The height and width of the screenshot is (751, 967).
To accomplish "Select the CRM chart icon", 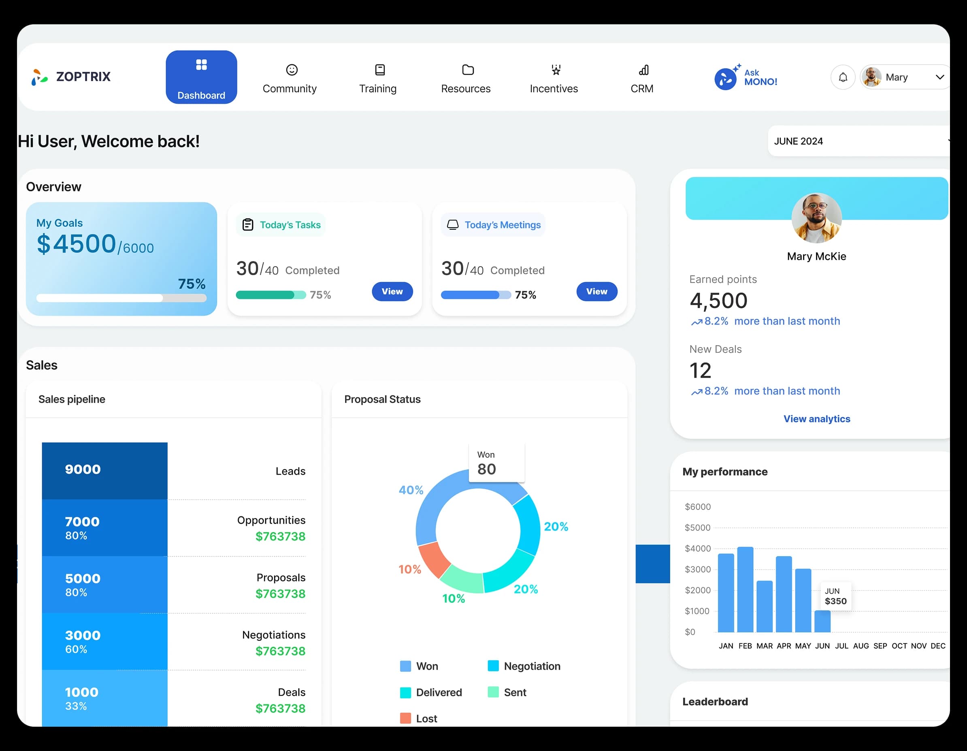I will pos(643,70).
